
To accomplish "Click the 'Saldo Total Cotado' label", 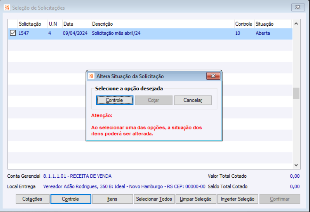I will (x=228, y=186).
